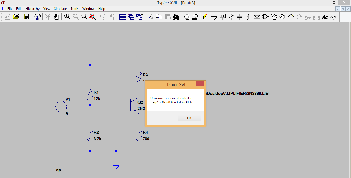The height and width of the screenshot is (178, 351).
Task: Minimize the Draft8 child window
Action: click(338, 9)
